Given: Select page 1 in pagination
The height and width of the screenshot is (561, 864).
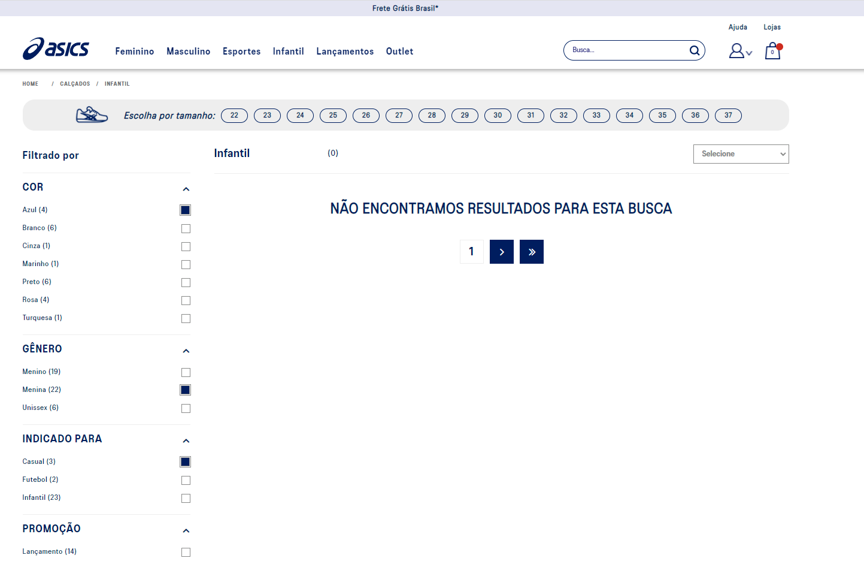Looking at the screenshot, I should tap(472, 252).
